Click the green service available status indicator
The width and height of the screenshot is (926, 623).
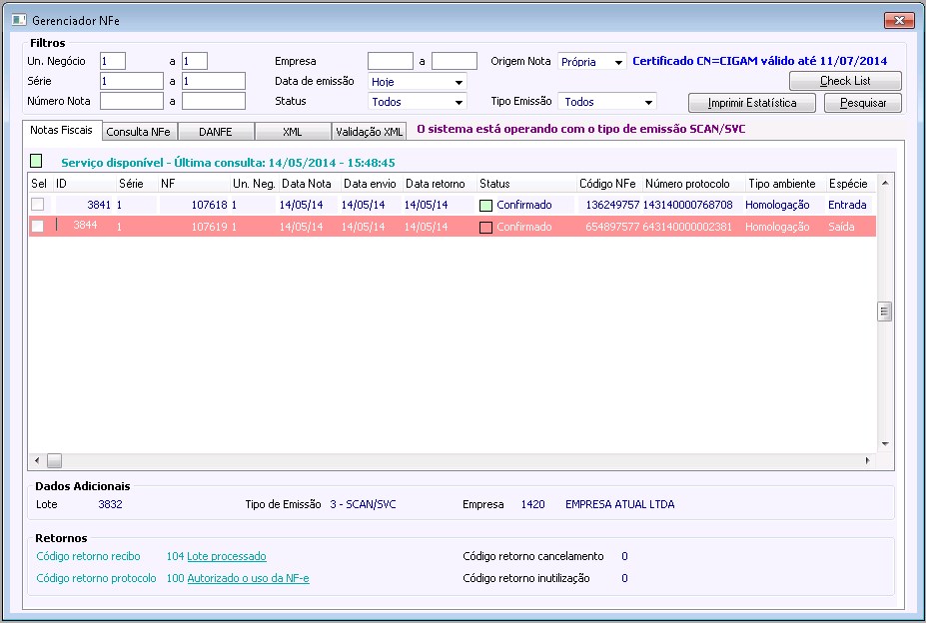click(37, 161)
